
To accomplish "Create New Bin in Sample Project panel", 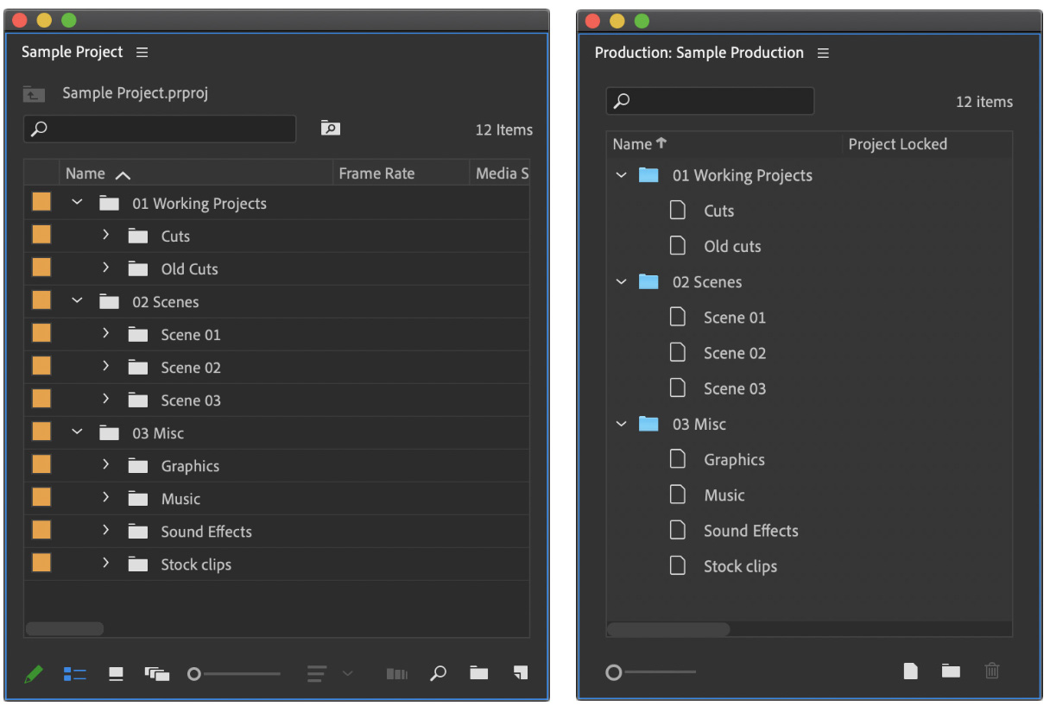I will click(479, 673).
